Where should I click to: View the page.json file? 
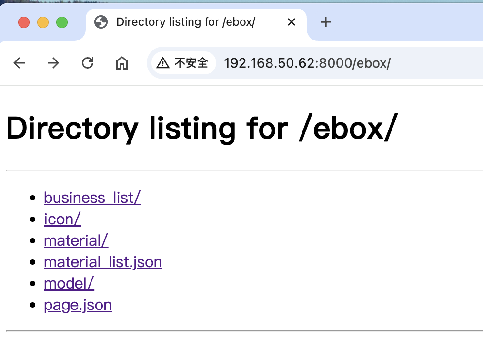point(78,305)
